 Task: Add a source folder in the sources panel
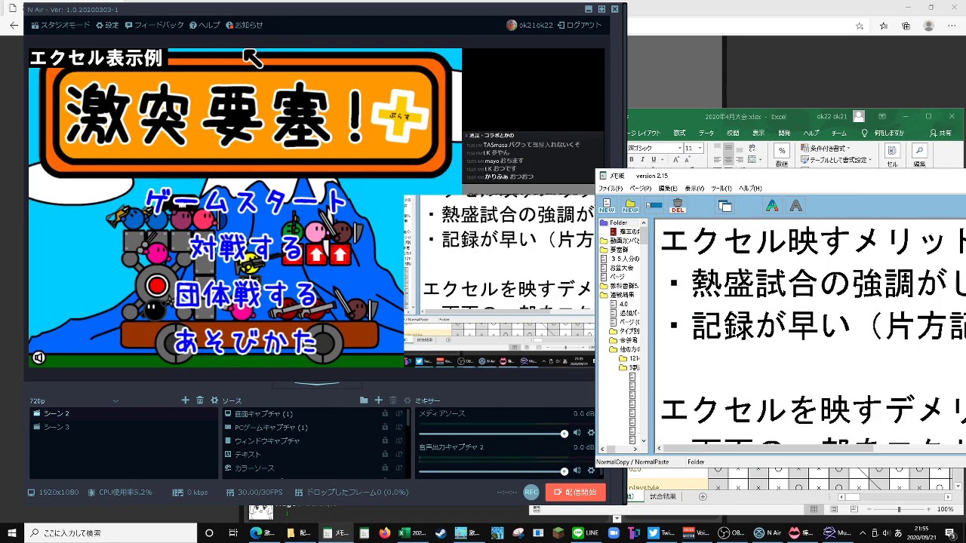point(364,400)
